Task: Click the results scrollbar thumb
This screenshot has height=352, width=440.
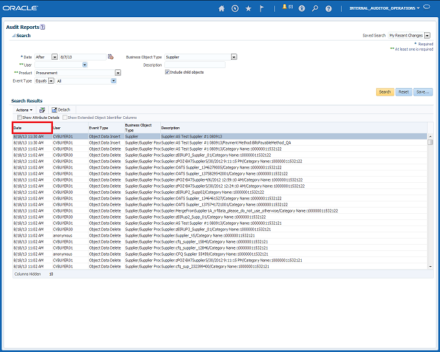Action: tap(430, 142)
